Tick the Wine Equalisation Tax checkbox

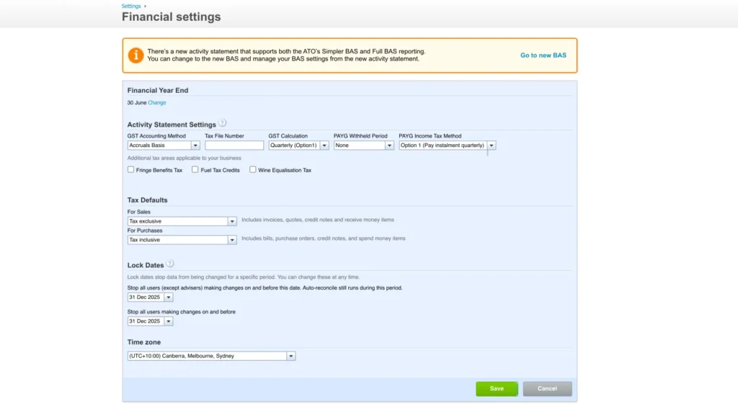253,169
